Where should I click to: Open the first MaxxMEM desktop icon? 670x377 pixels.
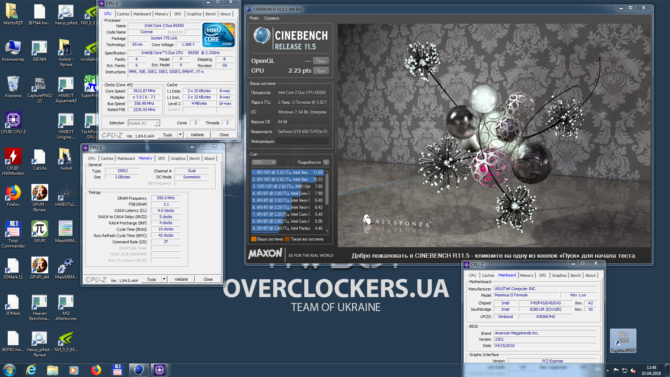point(66,232)
